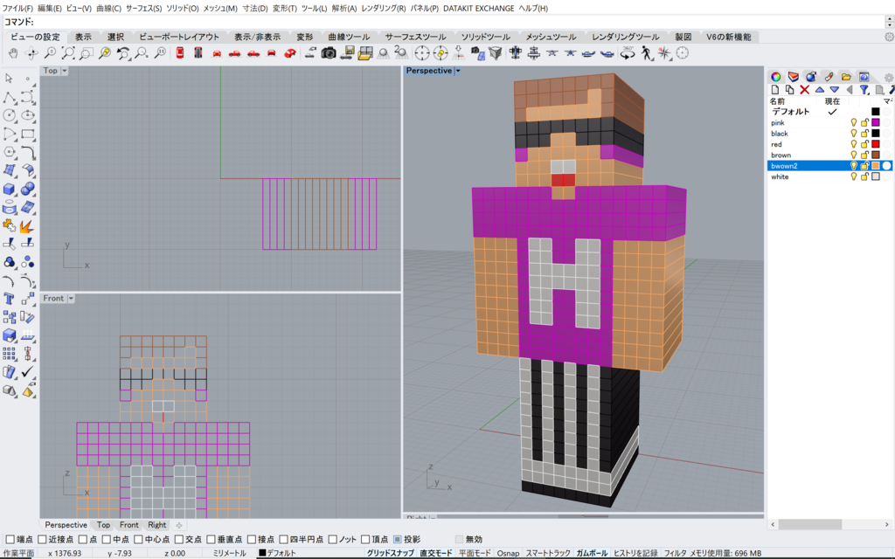Toggle Osnap in the status bar
Viewport: 895px width, 559px height.
(x=508, y=553)
